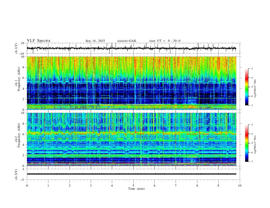This screenshot has width=270, height=208.
Task: Click the time axis tick label "0"
Action: tap(27, 186)
